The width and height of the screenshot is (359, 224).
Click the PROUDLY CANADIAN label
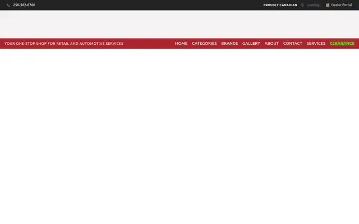[280, 5]
